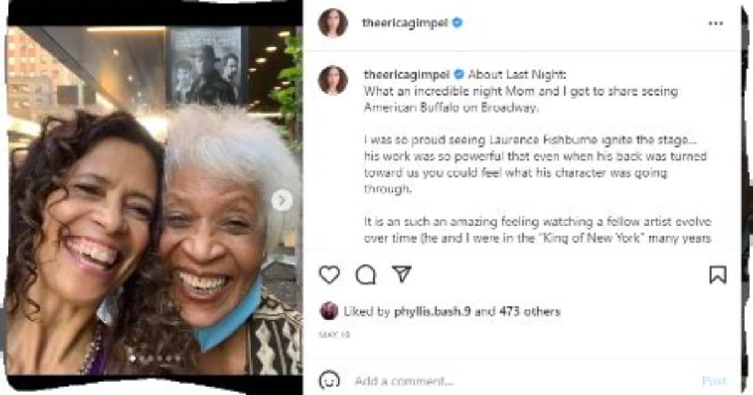The width and height of the screenshot is (753, 395).
Task: View the list of 473 others likes
Action: pos(530,311)
